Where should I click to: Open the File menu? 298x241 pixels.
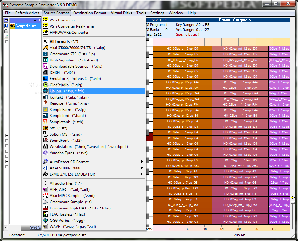tap(8, 13)
